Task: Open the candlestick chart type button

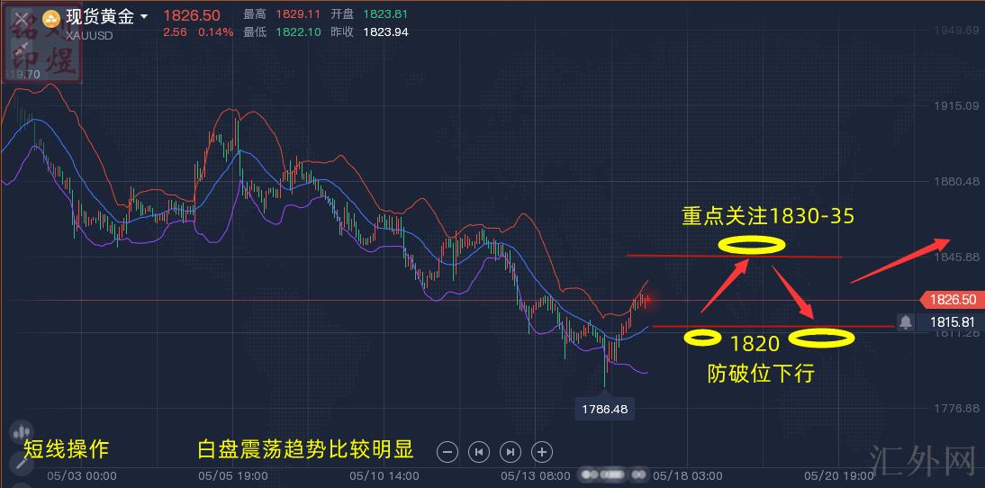Action: (22, 432)
